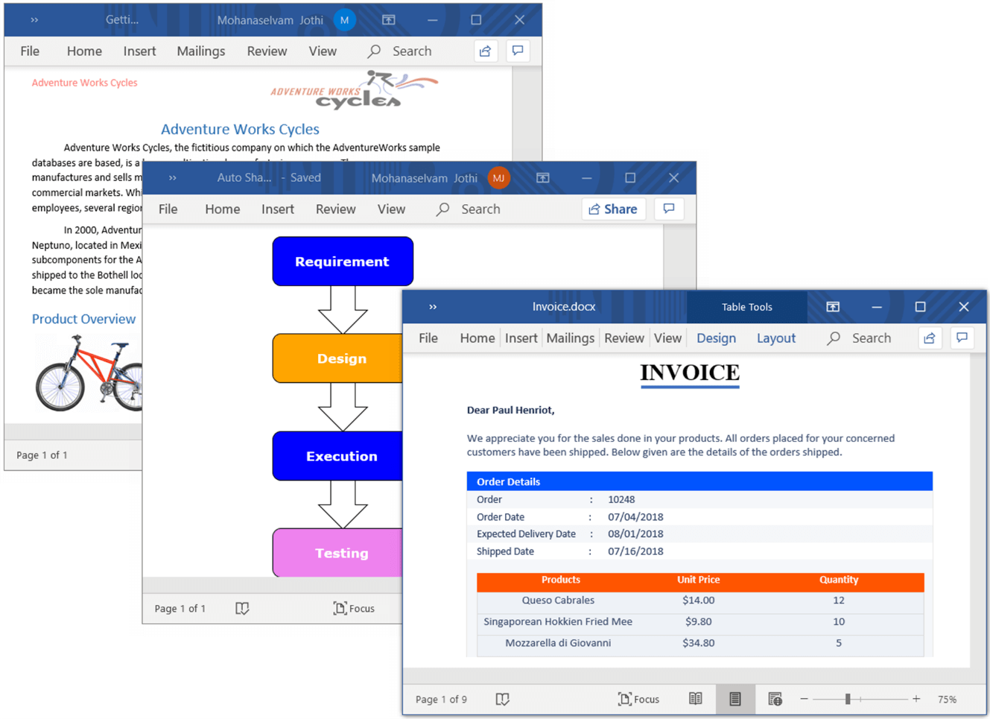Enable Focus mode in the Invoice window
The image size is (990, 719).
pyautogui.click(x=638, y=699)
